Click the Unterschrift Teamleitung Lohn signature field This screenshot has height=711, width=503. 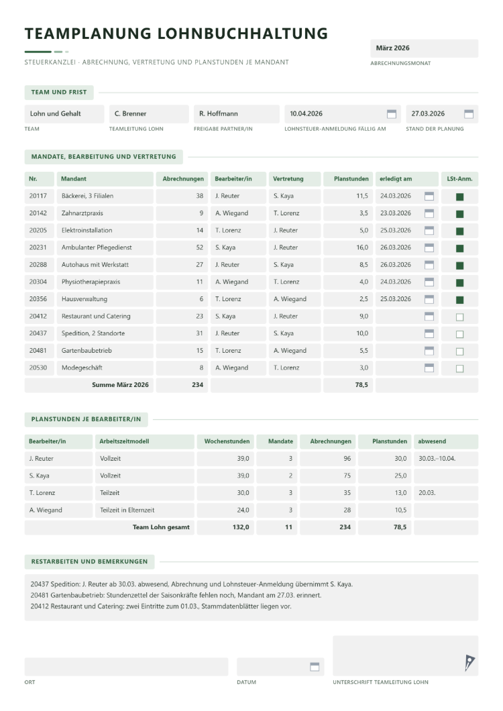click(x=406, y=656)
